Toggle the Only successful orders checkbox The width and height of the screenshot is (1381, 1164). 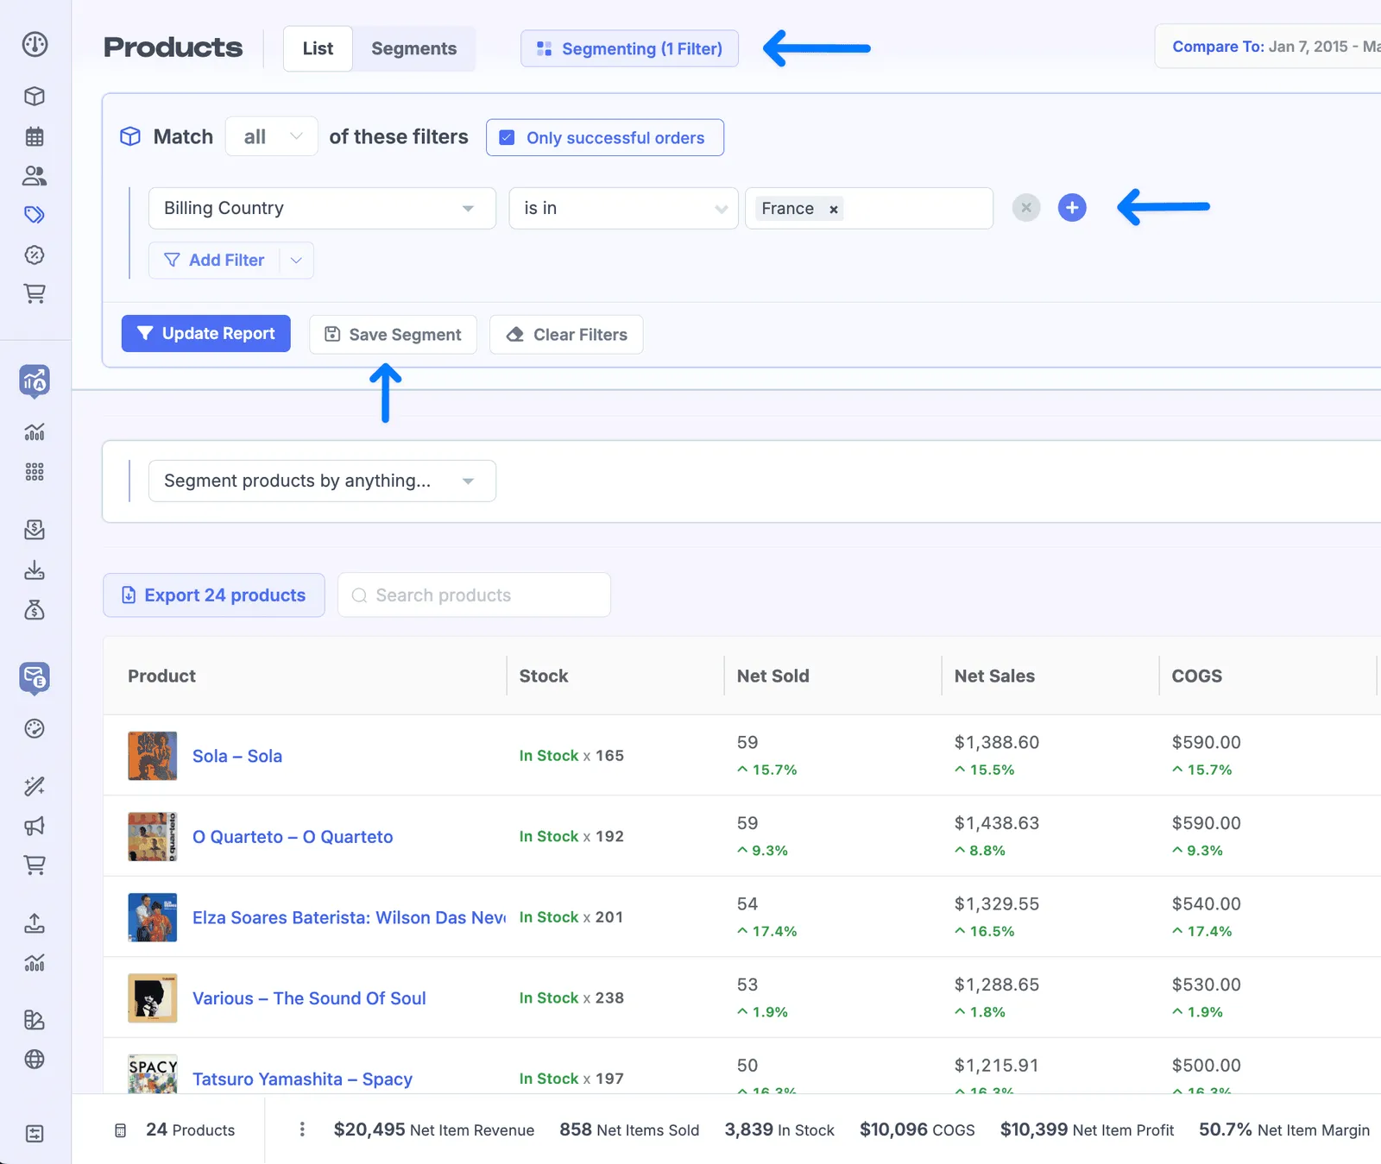pos(508,138)
